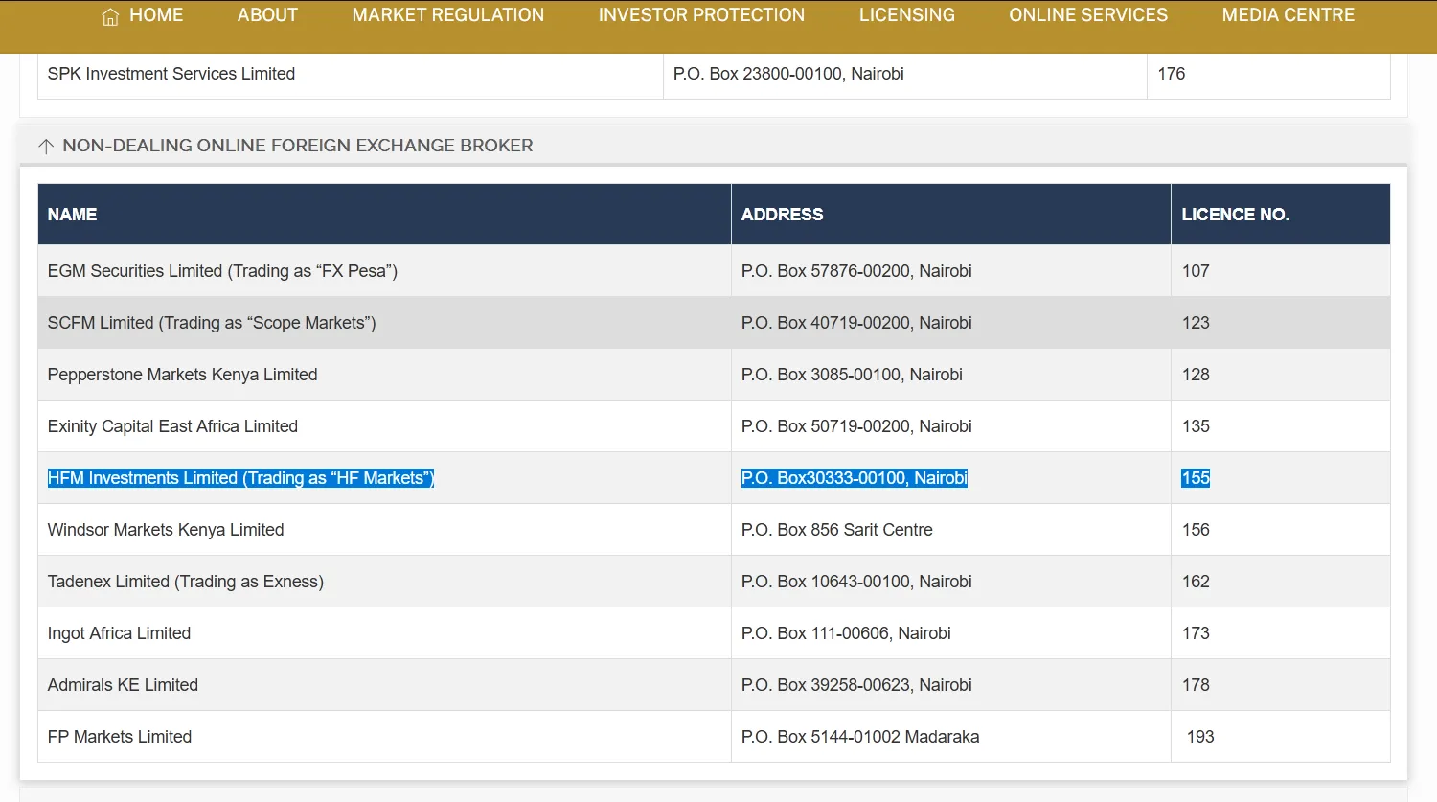The height and width of the screenshot is (802, 1437).
Task: Select Tadenex Limited (Trading as Exness)
Action: (x=186, y=582)
